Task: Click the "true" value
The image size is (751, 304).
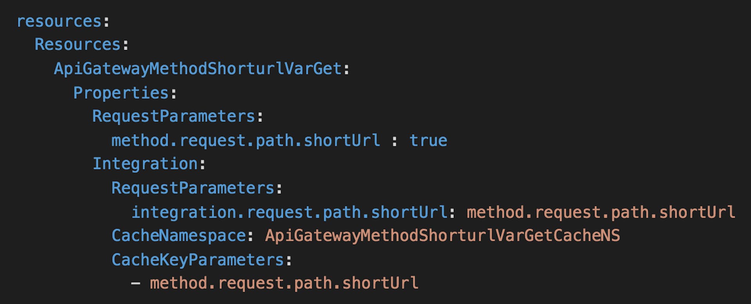Action: click(x=428, y=140)
